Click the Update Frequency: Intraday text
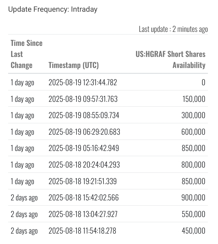The image size is (218, 244). tap(53, 9)
